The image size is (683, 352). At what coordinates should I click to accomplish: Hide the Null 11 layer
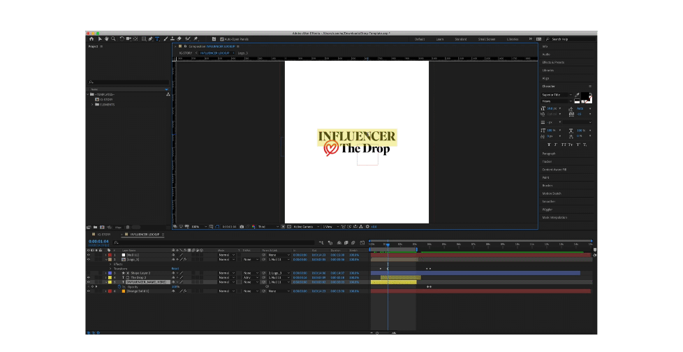[89, 255]
